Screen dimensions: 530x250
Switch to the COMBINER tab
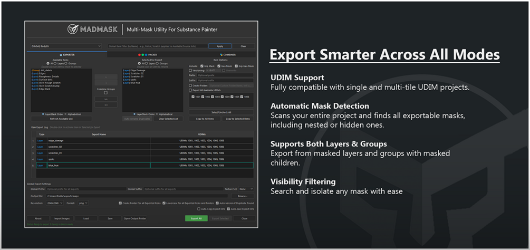tap(227, 54)
